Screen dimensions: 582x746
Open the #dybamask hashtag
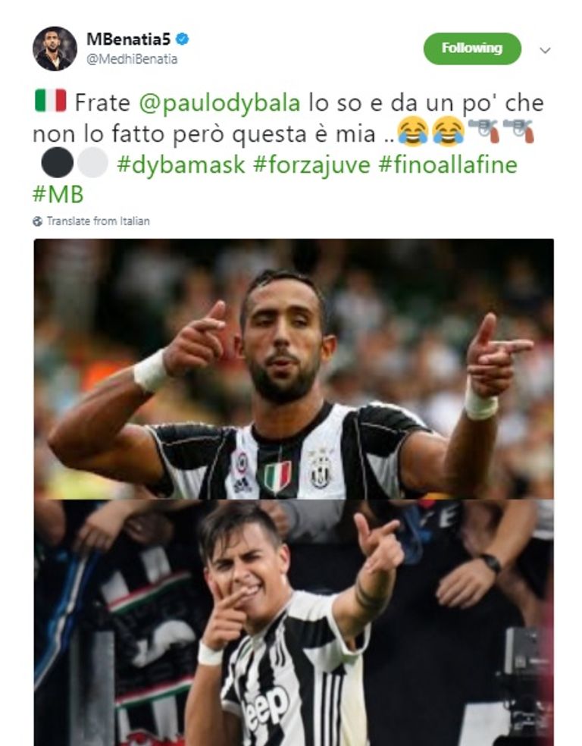181,165
